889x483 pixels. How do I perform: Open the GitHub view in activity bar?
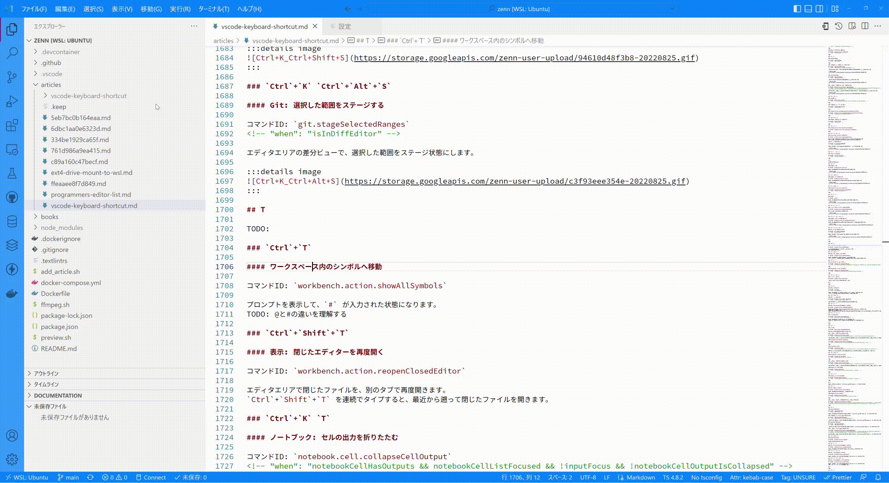click(12, 198)
